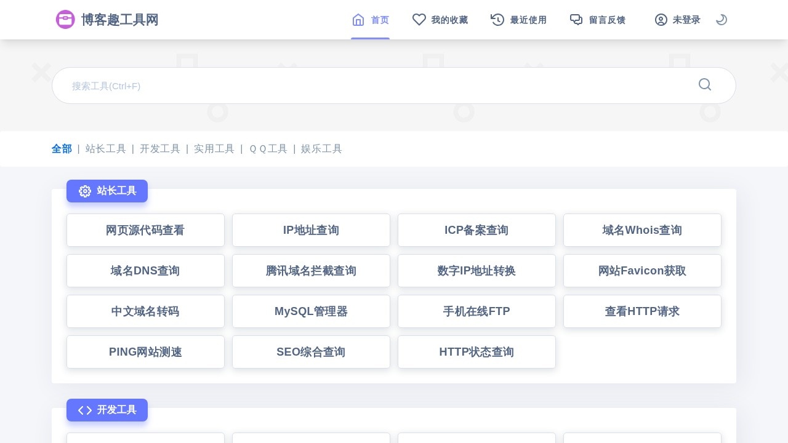Switch to the 开发工具 category tab
788x443 pixels.
(x=160, y=148)
